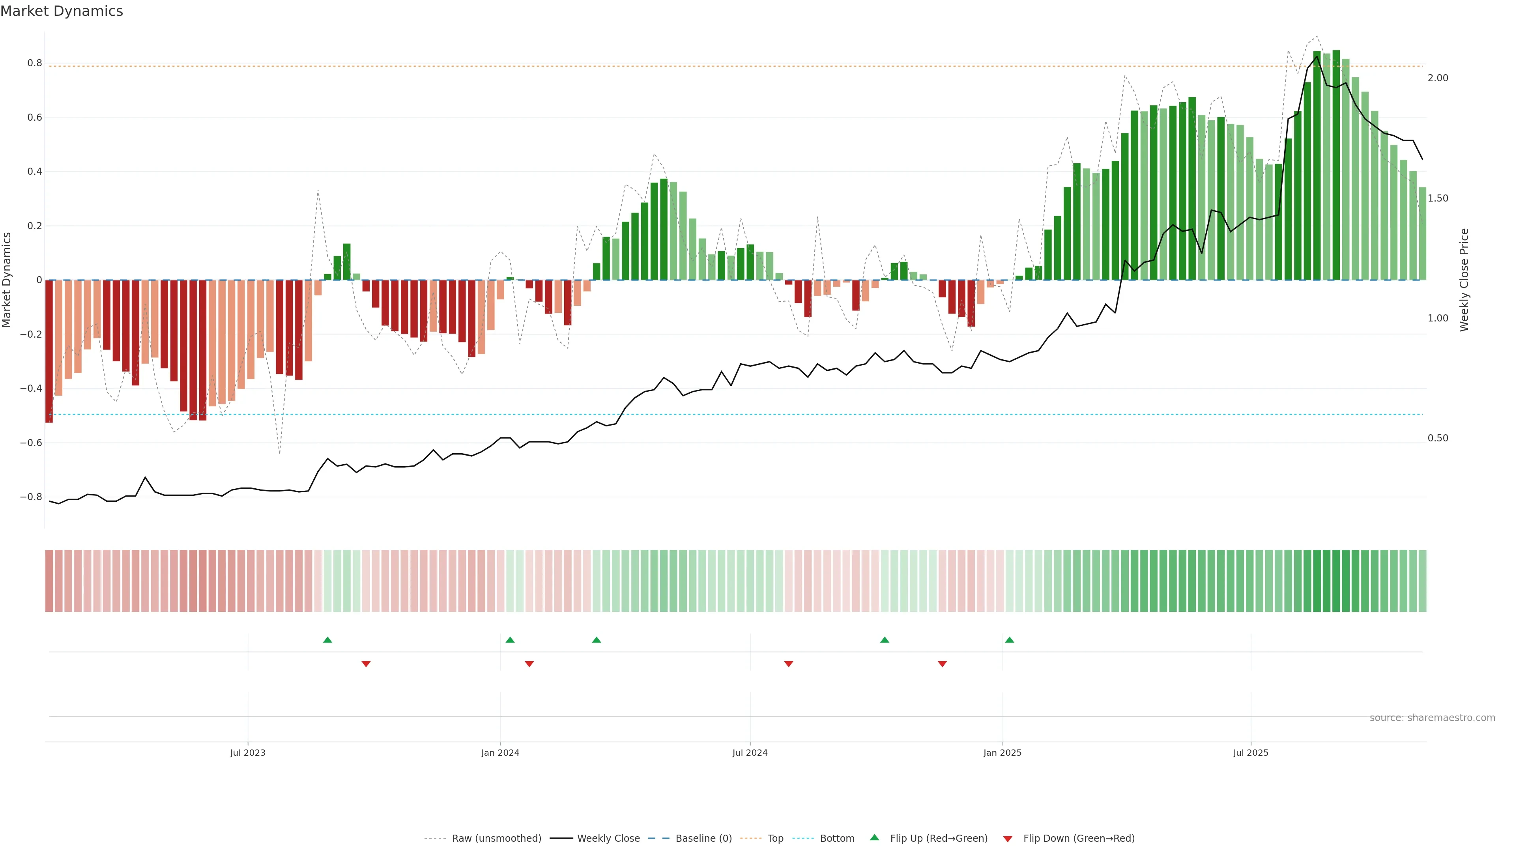The image size is (1515, 852).
Task: Click the tallest dark green bar
Action: pyautogui.click(x=1336, y=164)
